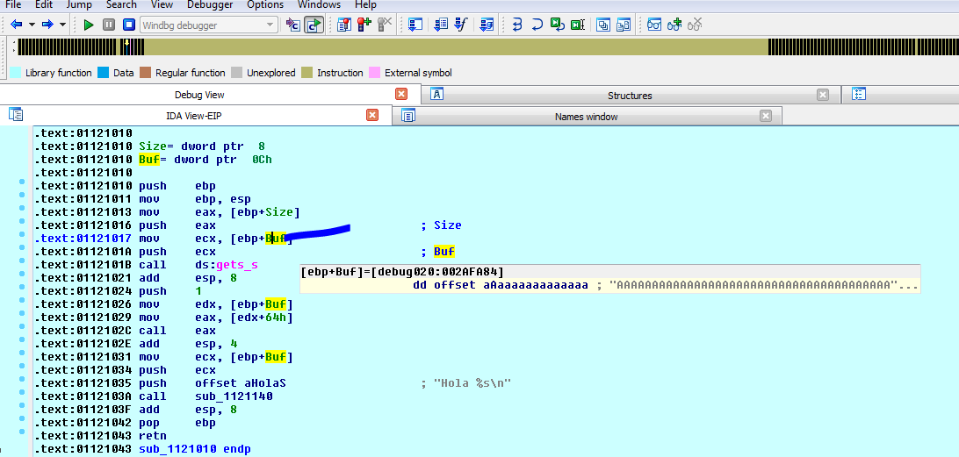
Task: Open the Windbg debugger dropdown
Action: click(270, 25)
